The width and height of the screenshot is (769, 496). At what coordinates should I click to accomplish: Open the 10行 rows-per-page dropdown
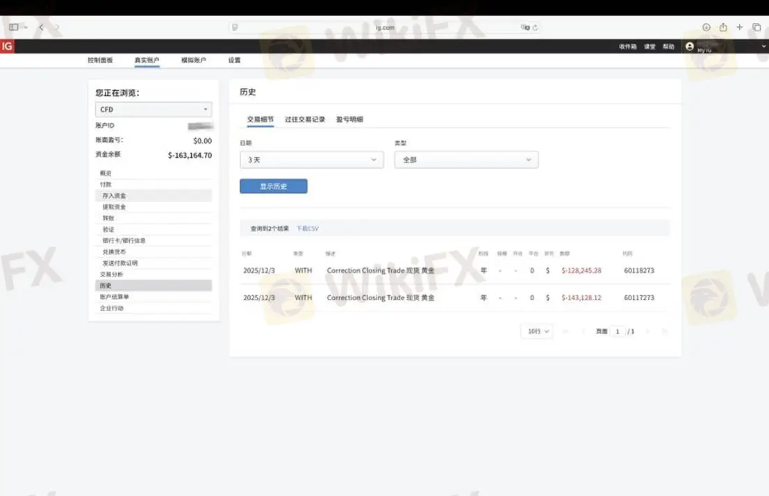(x=537, y=331)
